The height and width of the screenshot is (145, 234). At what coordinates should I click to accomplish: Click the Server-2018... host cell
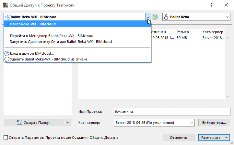213,38
